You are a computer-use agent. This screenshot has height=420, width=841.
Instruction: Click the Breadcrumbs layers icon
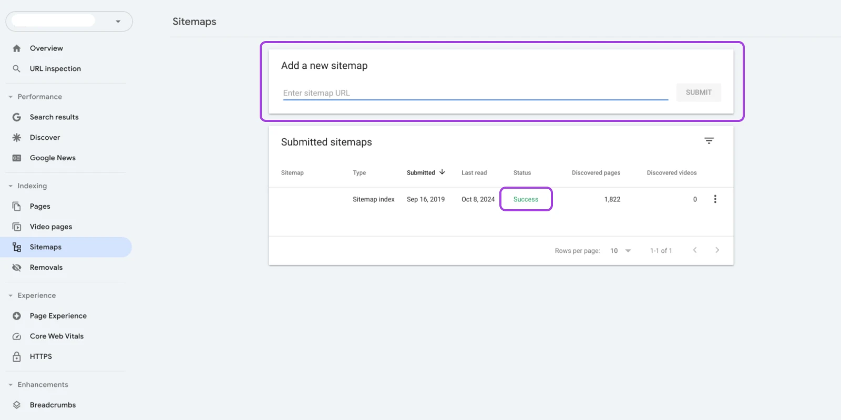tap(17, 405)
